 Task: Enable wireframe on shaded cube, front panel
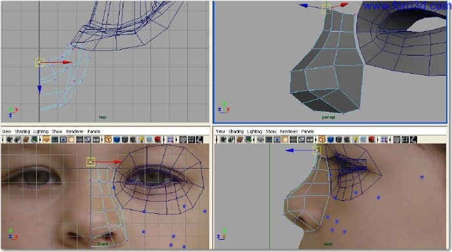[125, 140]
